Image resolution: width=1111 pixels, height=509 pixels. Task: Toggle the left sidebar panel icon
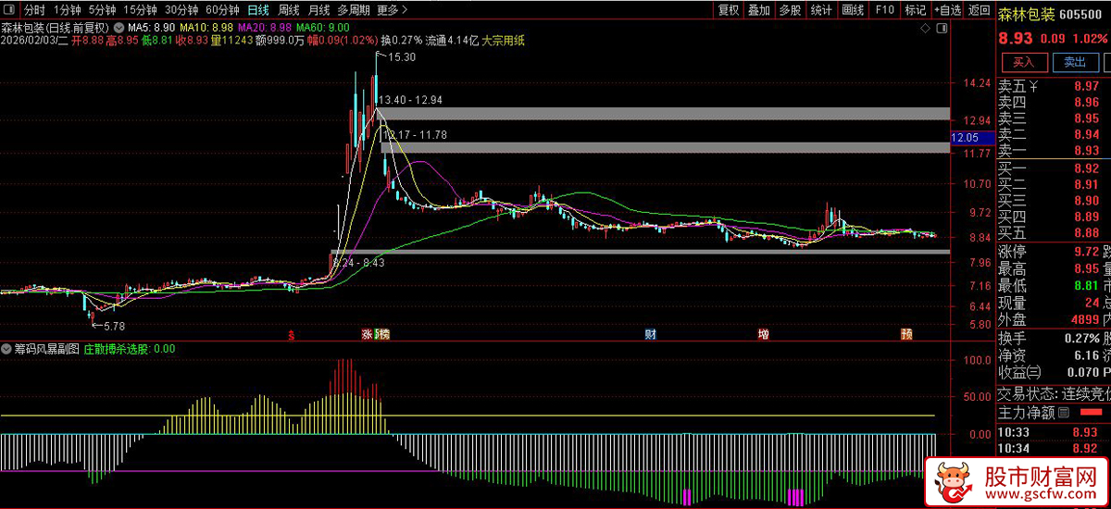coord(9,10)
